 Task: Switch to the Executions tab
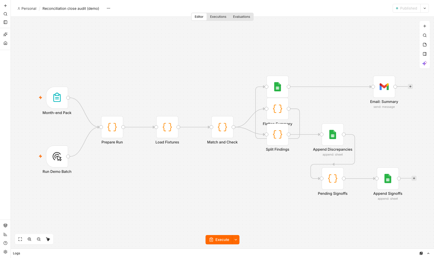coord(218,17)
